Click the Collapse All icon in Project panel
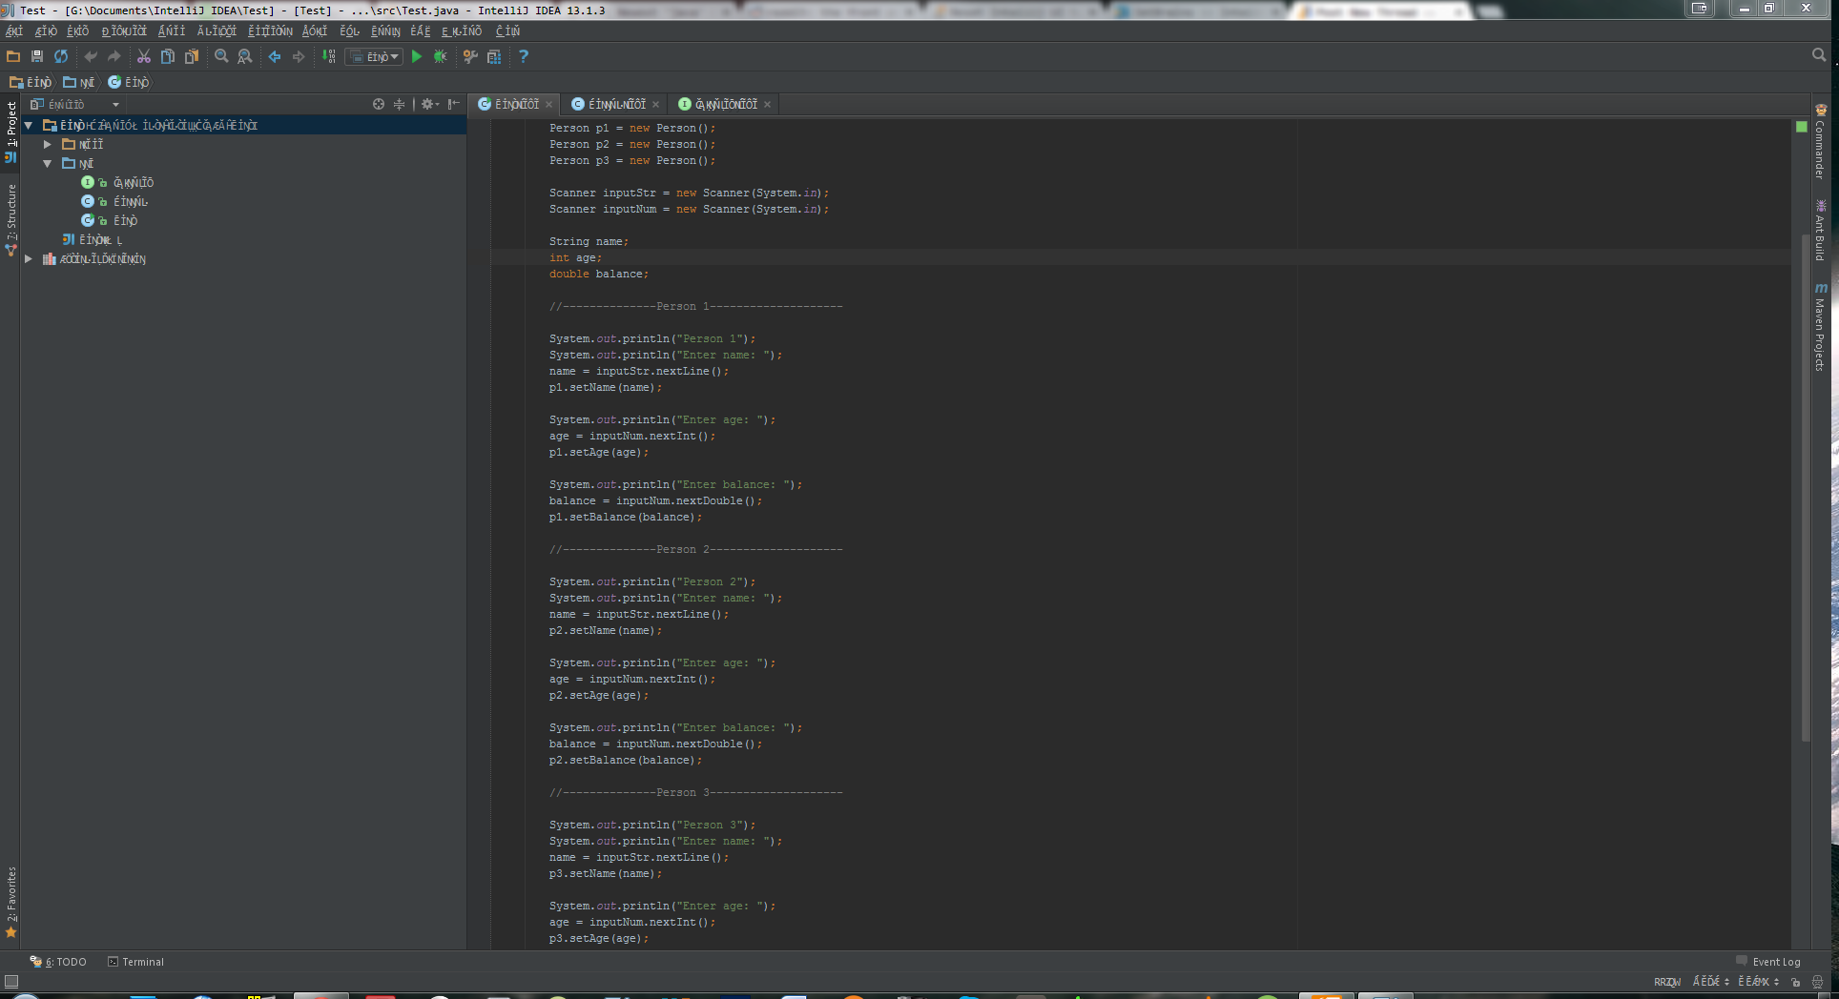This screenshot has height=999, width=1839. (400, 104)
